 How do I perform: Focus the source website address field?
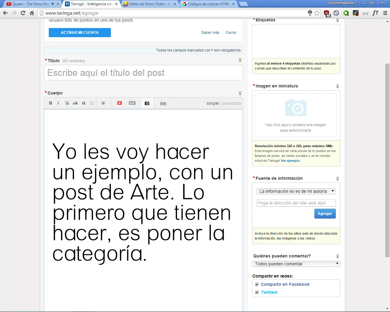click(296, 203)
